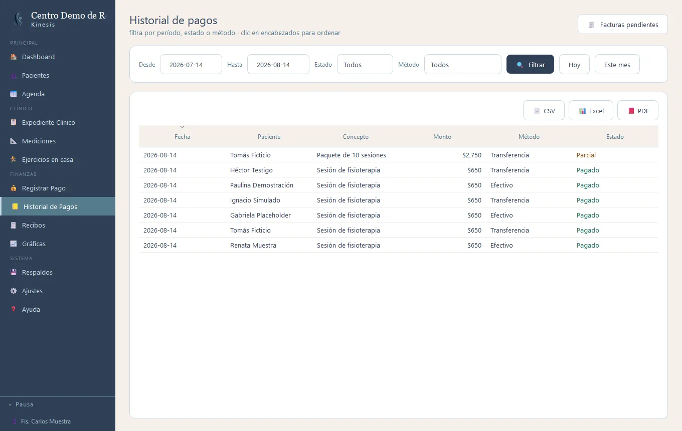Select Mediciones in the sidebar
The height and width of the screenshot is (431, 682).
point(58,141)
